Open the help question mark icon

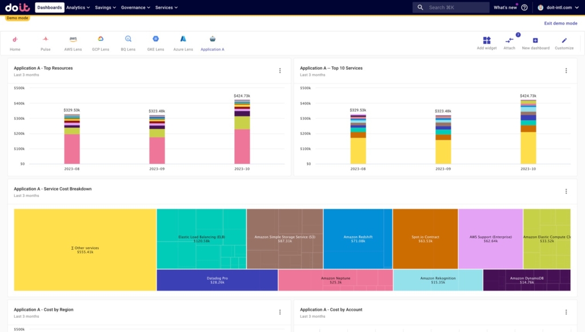coord(524,7)
